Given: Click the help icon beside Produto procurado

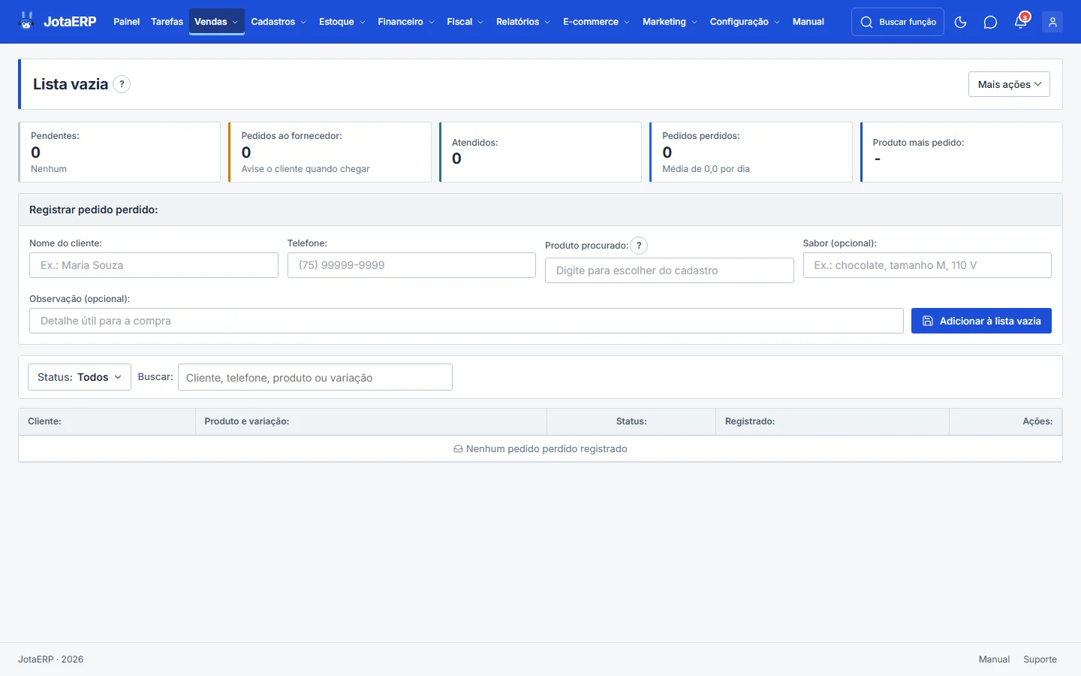Looking at the screenshot, I should click(639, 246).
